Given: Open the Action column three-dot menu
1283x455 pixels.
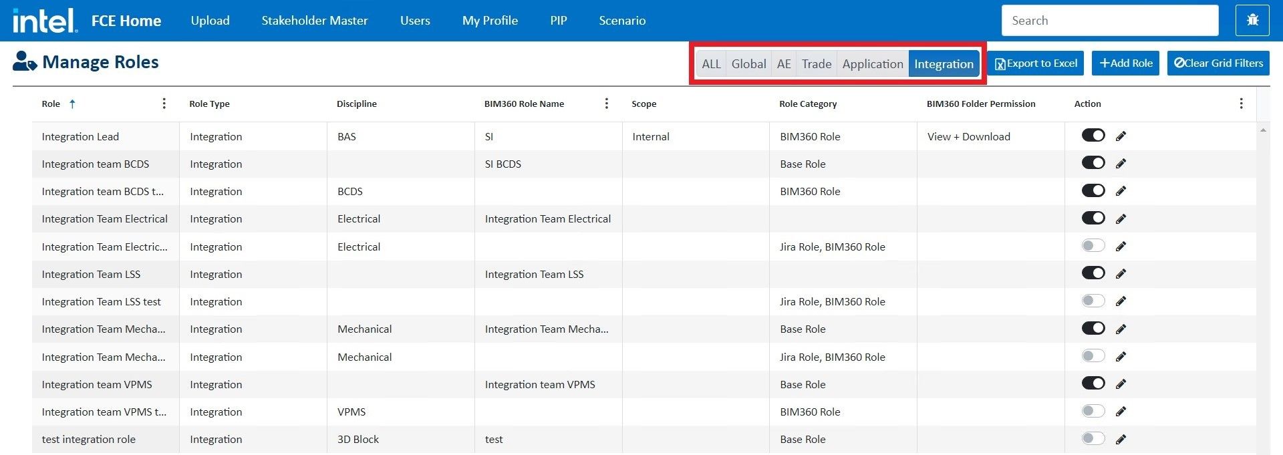Looking at the screenshot, I should click(1241, 104).
